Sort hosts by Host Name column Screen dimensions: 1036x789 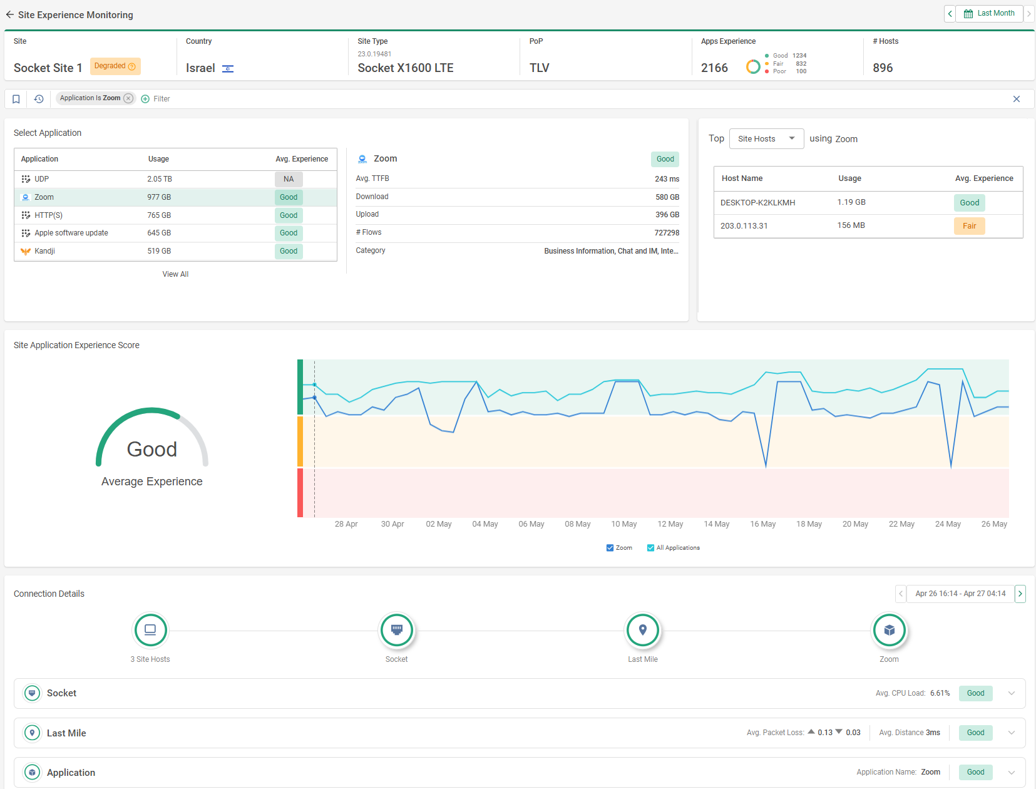[x=742, y=178]
